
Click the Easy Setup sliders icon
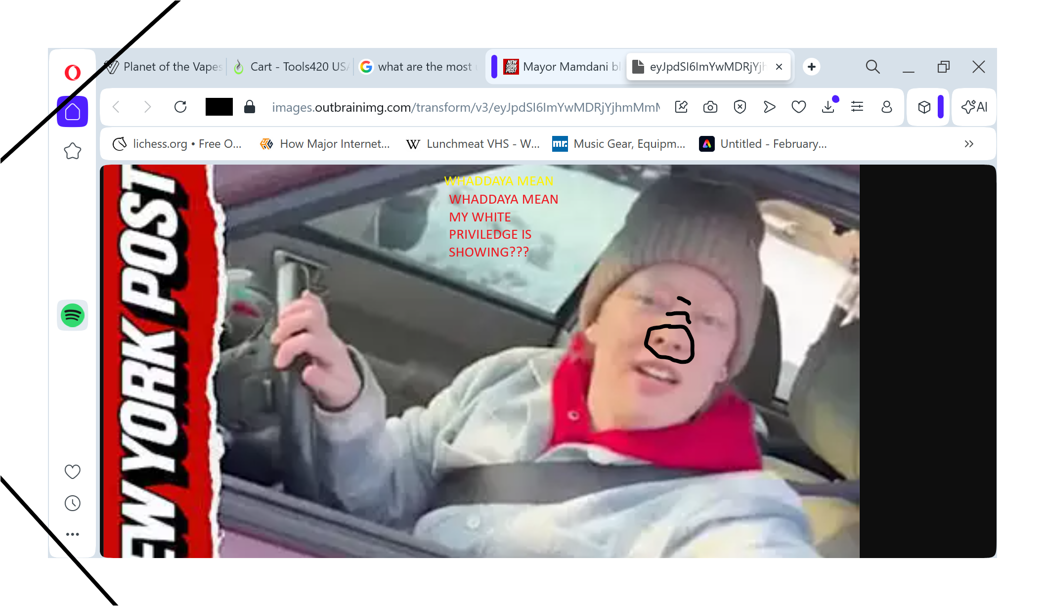(857, 107)
